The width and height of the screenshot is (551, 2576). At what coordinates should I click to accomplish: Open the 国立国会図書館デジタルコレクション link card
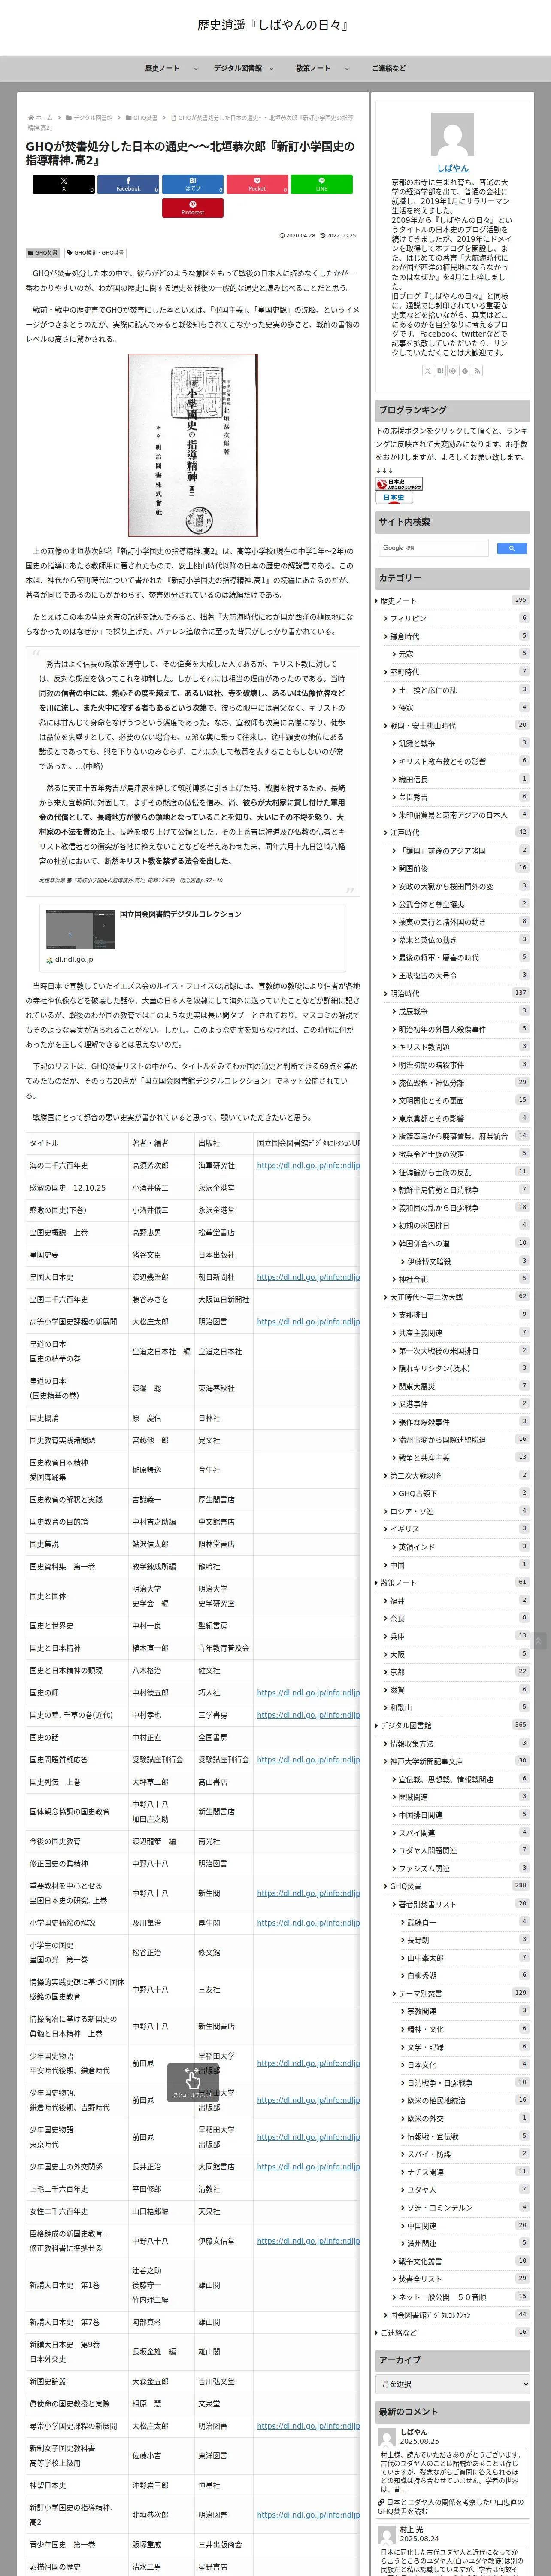click(x=193, y=936)
